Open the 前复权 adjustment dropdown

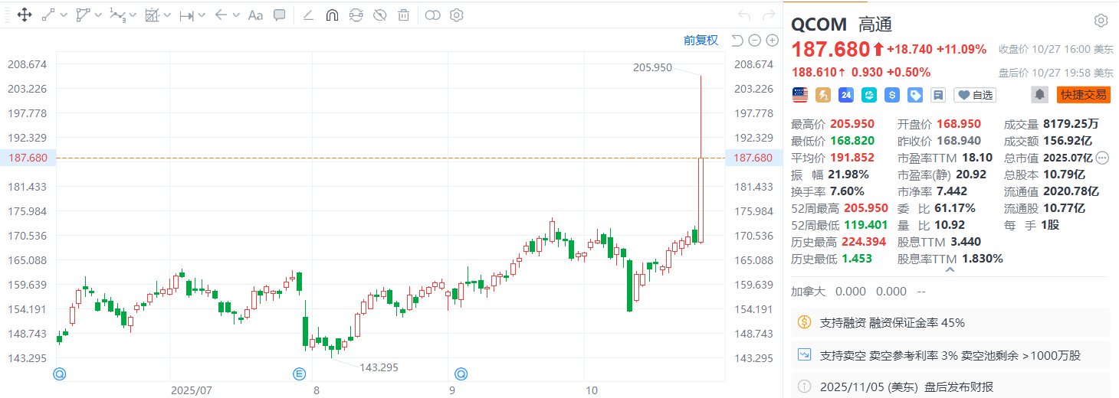click(701, 41)
